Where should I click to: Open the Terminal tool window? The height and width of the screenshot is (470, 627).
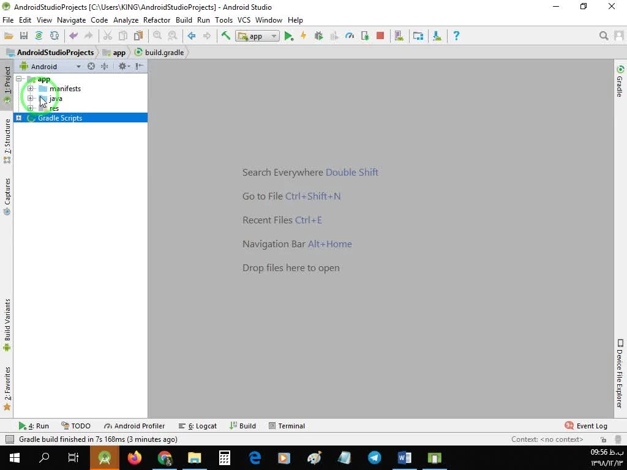point(287,426)
